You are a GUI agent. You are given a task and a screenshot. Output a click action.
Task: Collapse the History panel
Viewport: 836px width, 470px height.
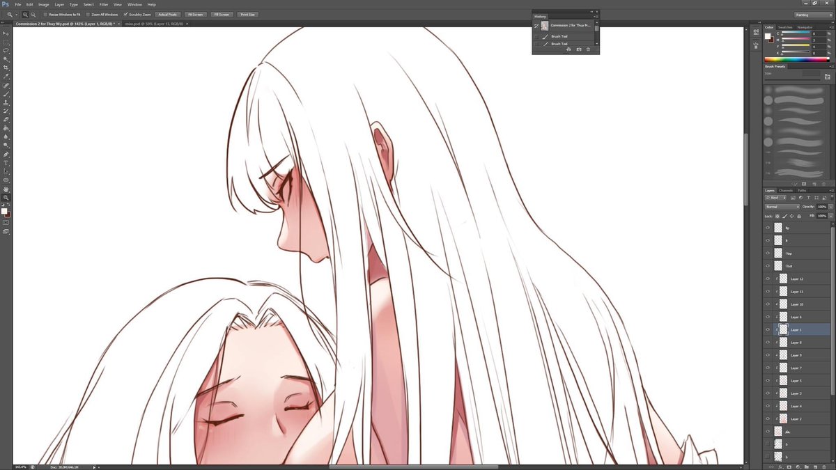591,11
